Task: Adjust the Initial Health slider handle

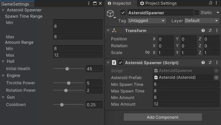Action: point(67,69)
